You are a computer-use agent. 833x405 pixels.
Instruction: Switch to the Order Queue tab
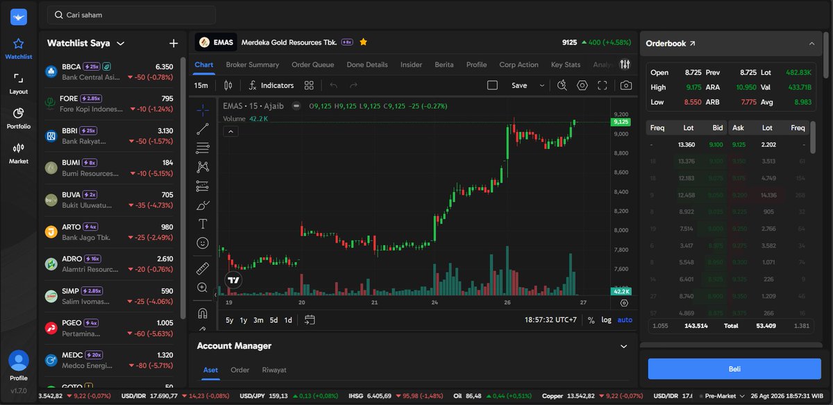coord(312,64)
